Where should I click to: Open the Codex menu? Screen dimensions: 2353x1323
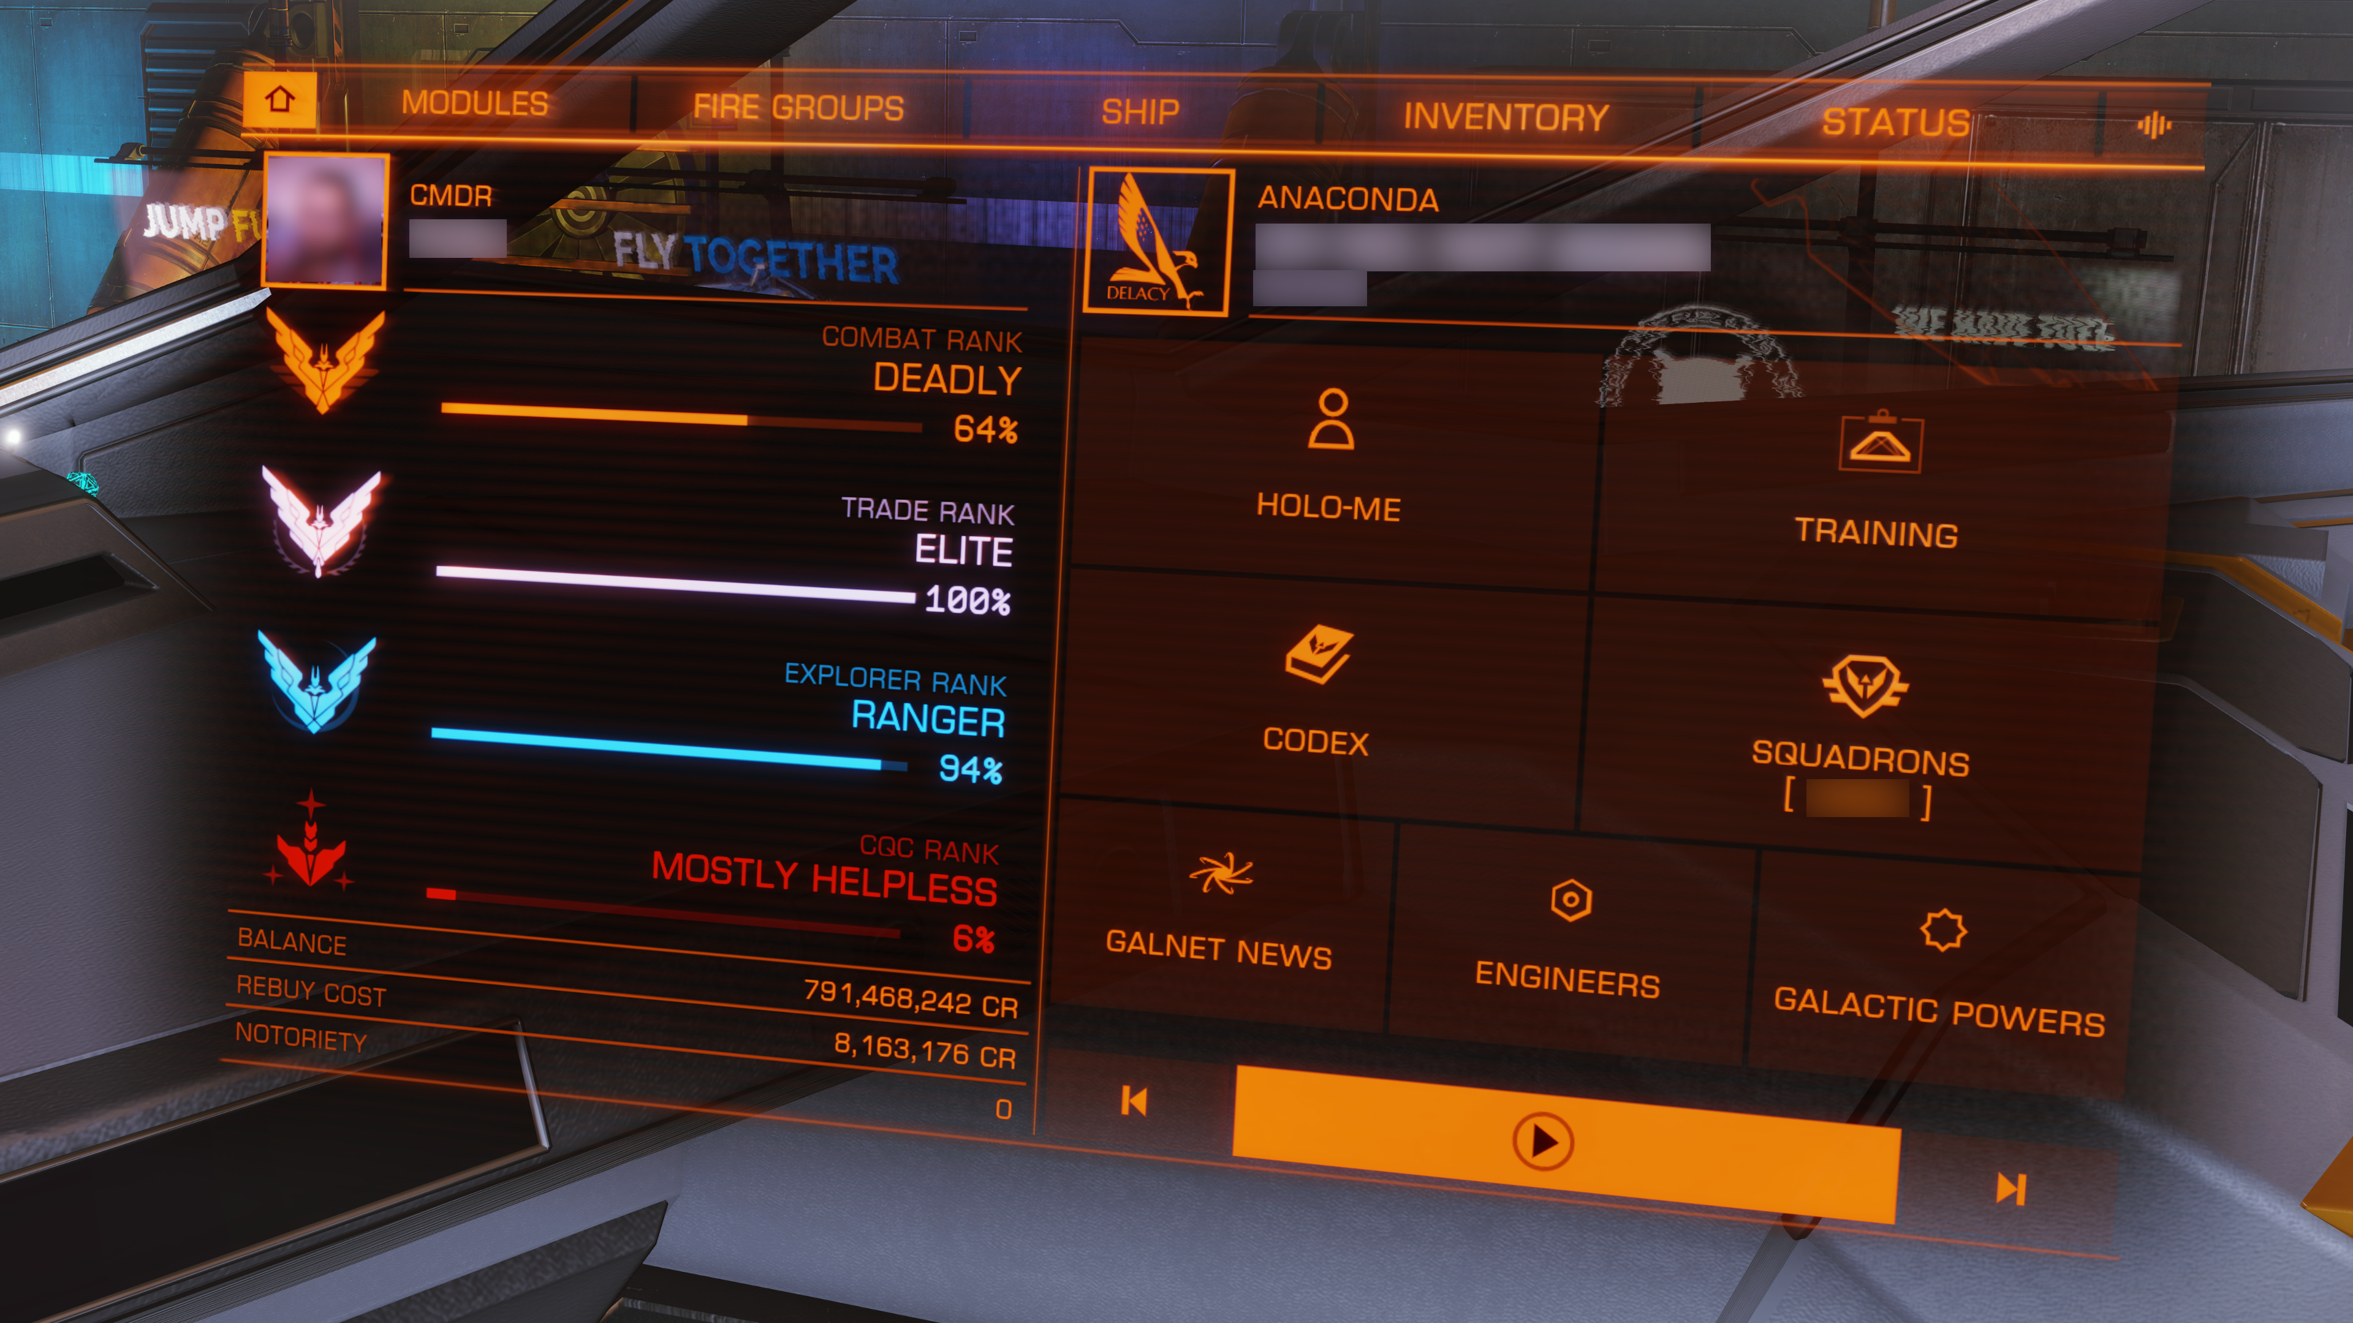pos(1317,695)
